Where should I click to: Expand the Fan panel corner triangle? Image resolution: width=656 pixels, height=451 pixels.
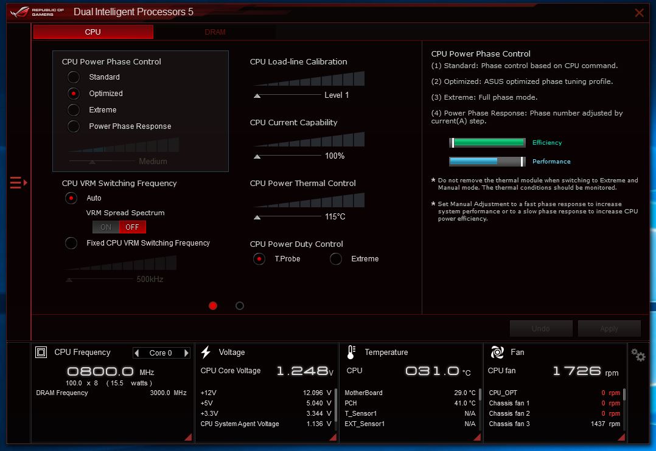(x=621, y=437)
